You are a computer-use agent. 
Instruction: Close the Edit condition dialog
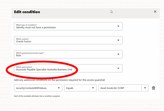(155, 12)
